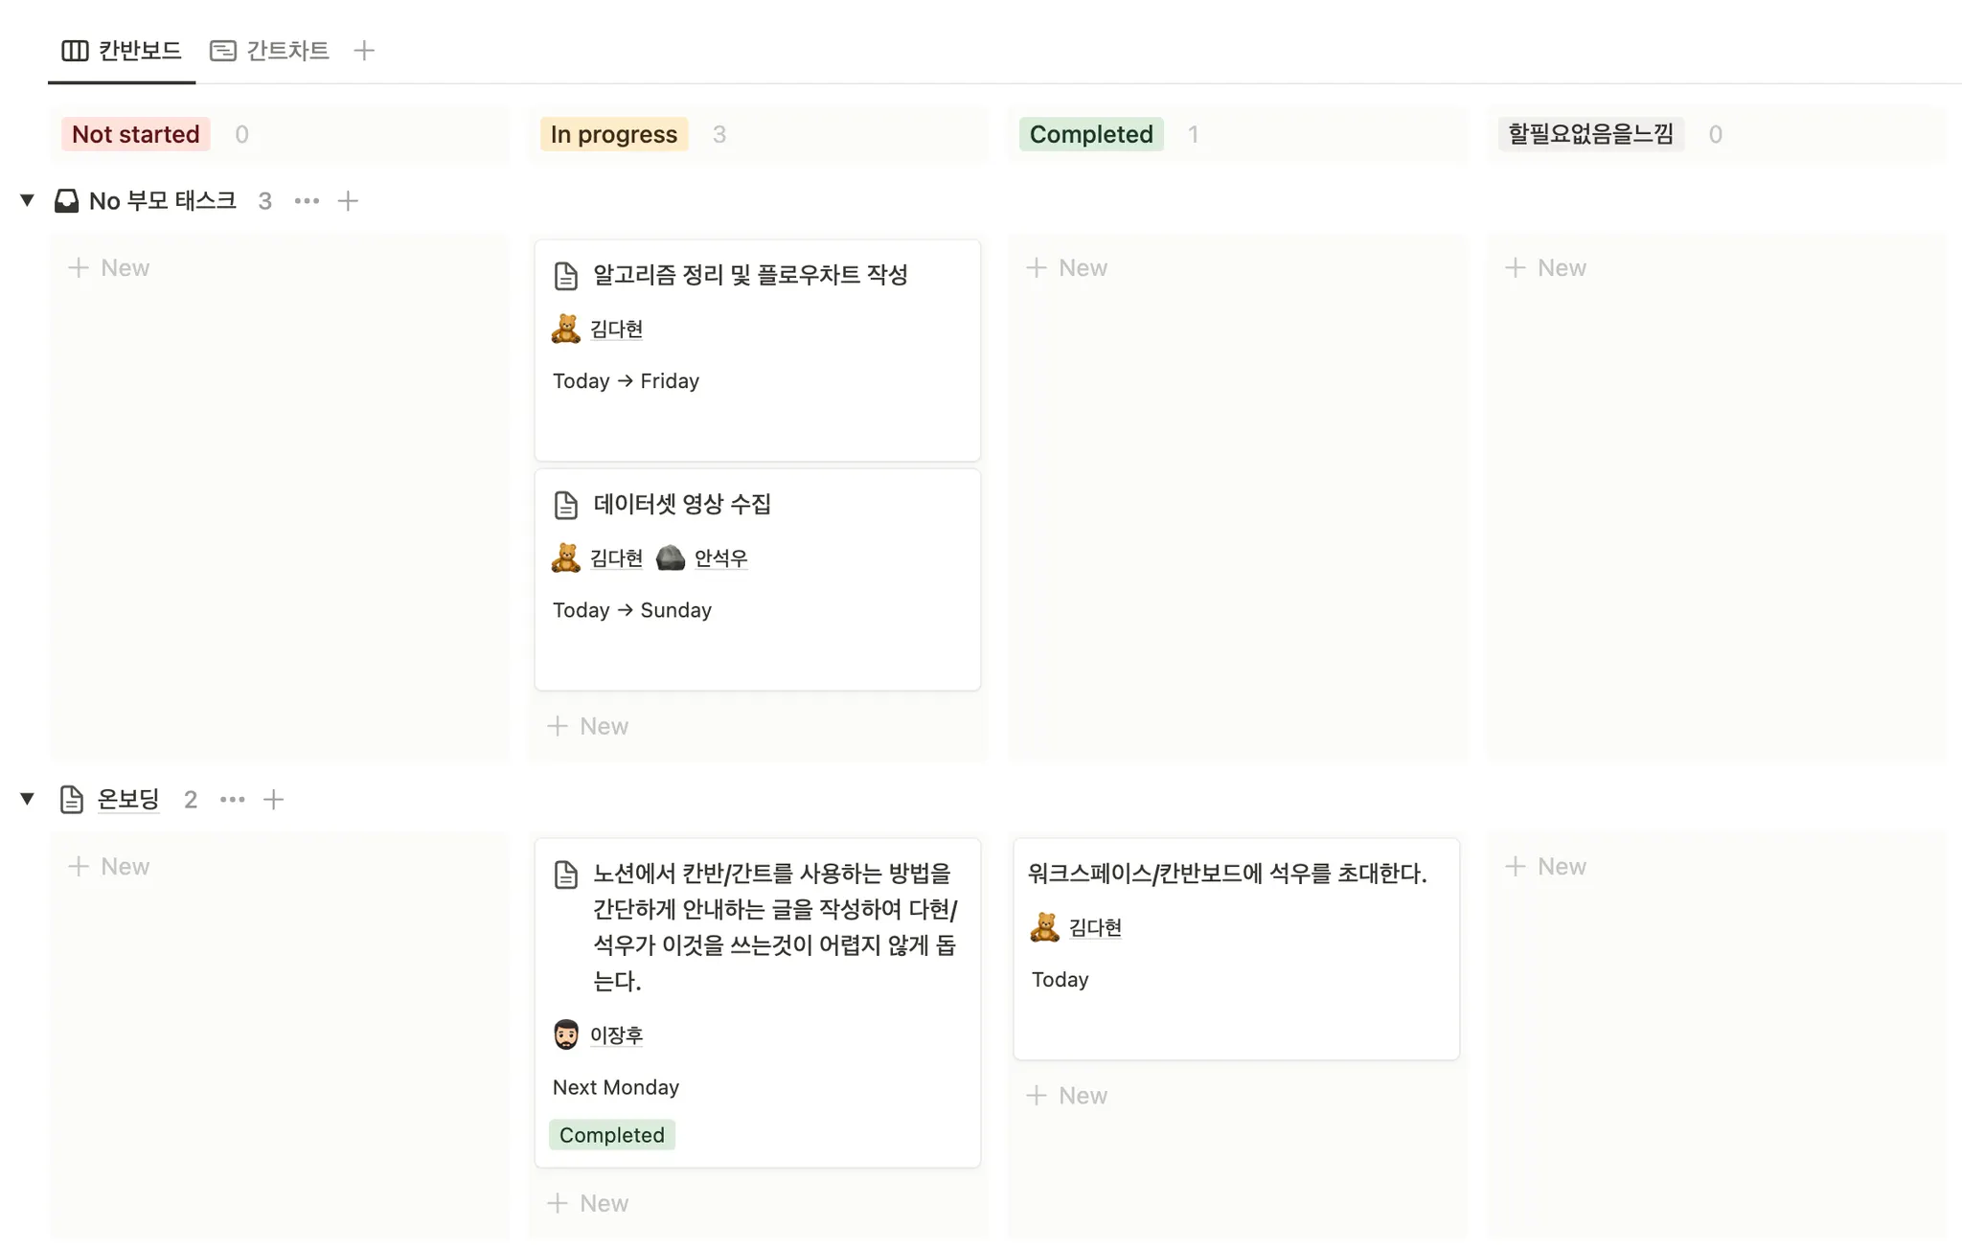Collapse the 온보딩 group triangle
Viewport: 1962px width, 1250px height.
pos(28,799)
